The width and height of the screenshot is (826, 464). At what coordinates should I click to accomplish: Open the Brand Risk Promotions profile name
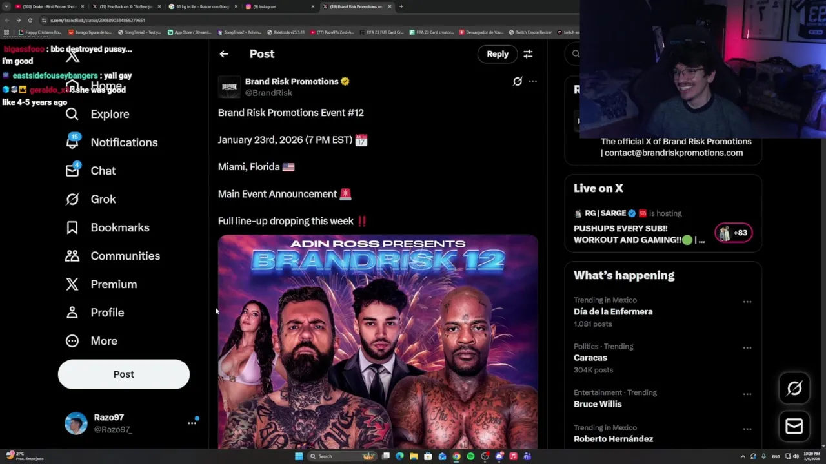292,81
